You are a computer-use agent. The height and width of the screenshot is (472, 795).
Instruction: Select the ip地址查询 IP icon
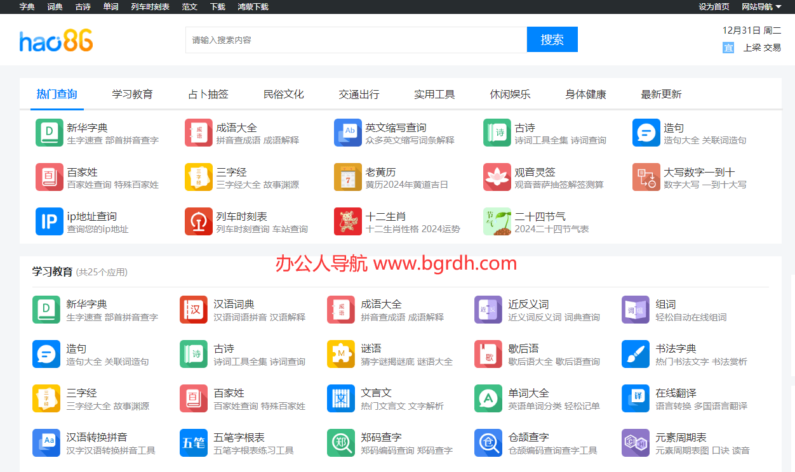tap(49, 221)
